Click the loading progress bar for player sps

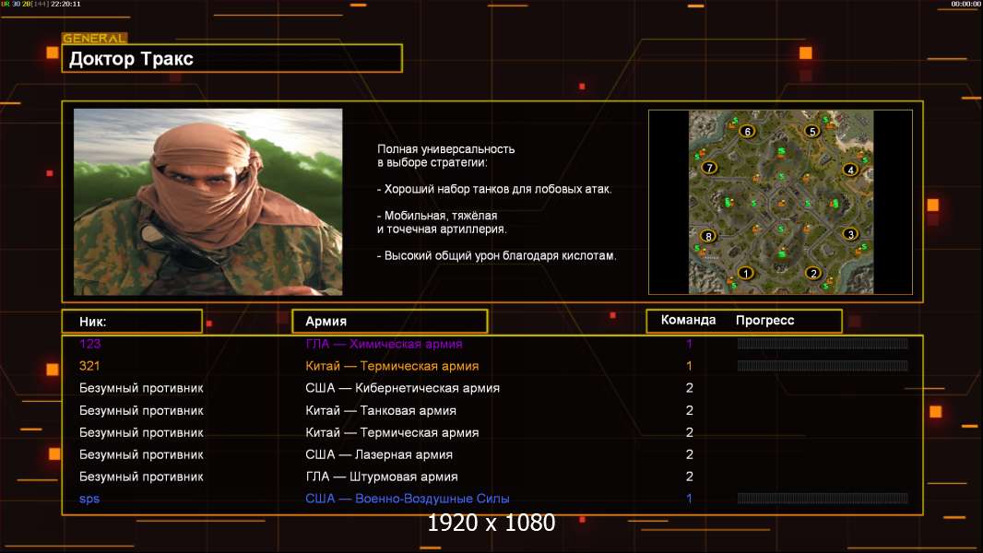[823, 499]
